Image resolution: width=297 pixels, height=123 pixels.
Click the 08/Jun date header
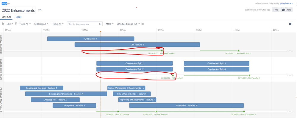199,30
